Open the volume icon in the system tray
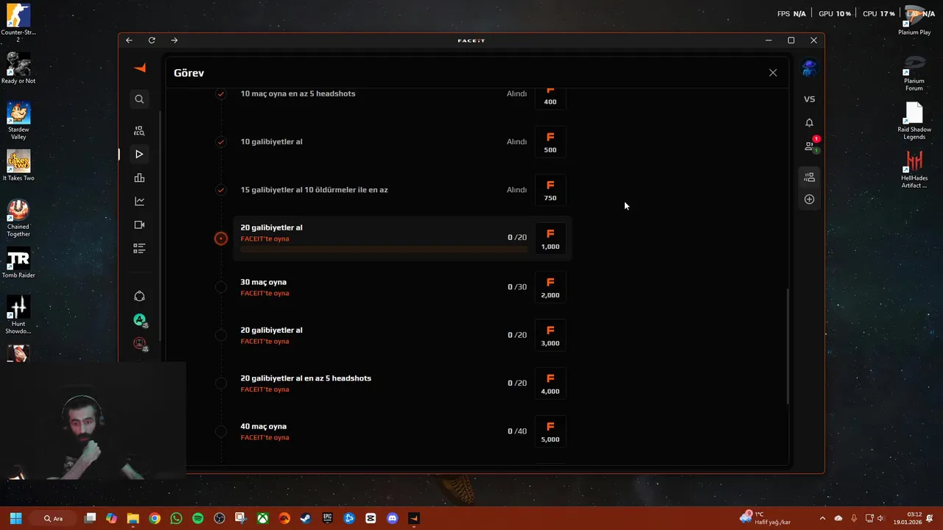Viewport: 943px width, 530px height. (x=880, y=518)
